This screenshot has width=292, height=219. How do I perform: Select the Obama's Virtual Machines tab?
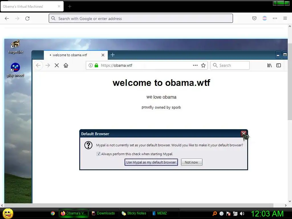[32, 6]
